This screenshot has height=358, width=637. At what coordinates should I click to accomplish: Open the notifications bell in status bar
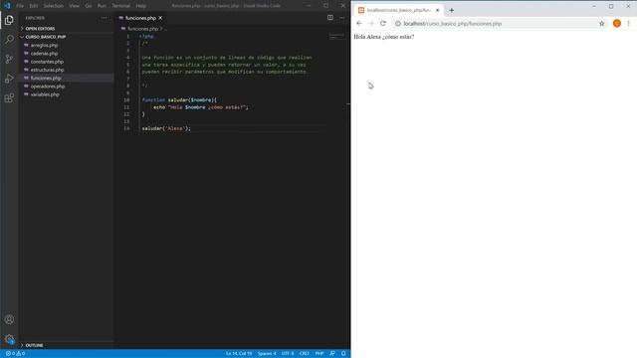pos(343,354)
